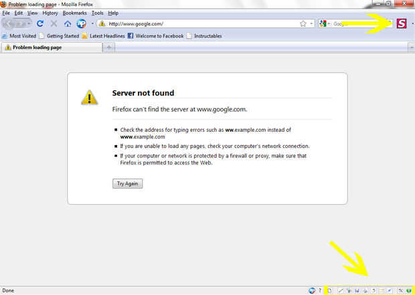Image resolution: width=415 pixels, height=295 pixels.
Task: Open the Welcome to Facebook bookmark
Action: point(155,35)
